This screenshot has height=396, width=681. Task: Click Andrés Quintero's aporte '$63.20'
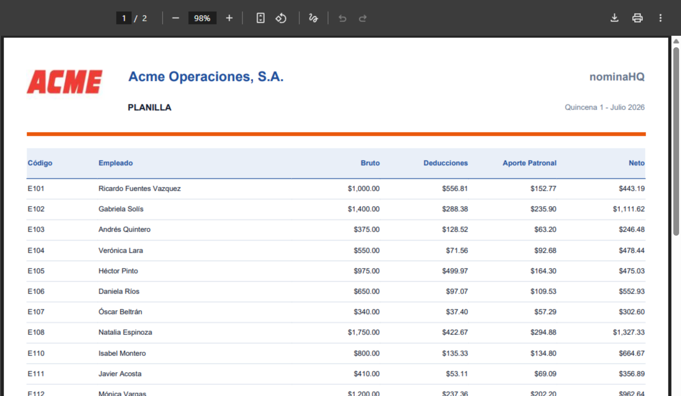(545, 229)
